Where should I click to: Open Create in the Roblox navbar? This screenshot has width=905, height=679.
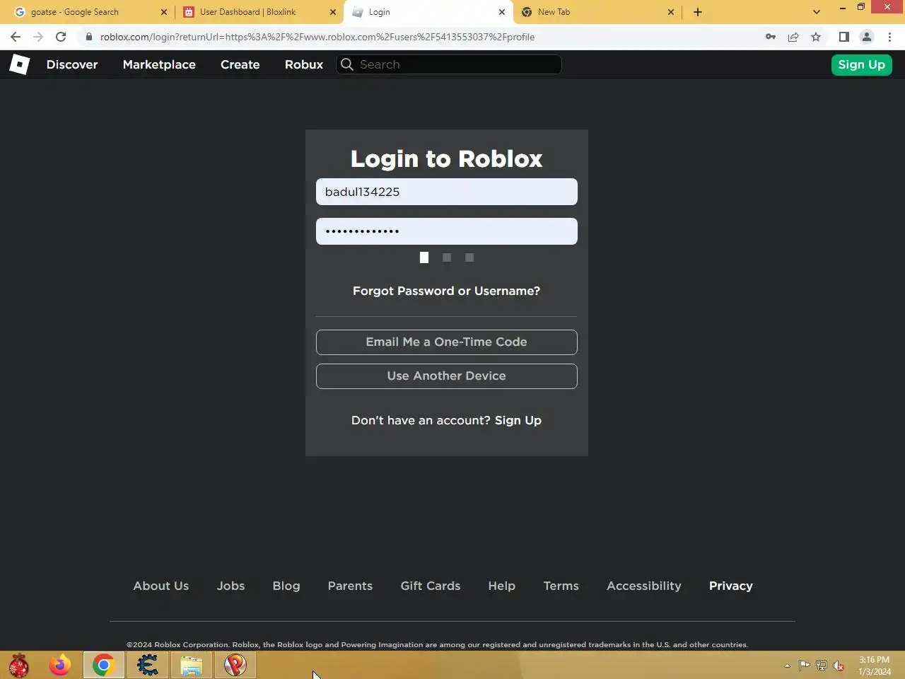point(240,64)
